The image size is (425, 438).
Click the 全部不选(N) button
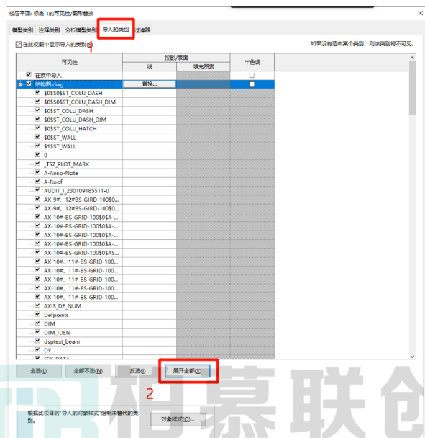[88, 371]
